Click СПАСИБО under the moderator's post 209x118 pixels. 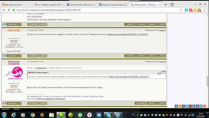coord(140,103)
